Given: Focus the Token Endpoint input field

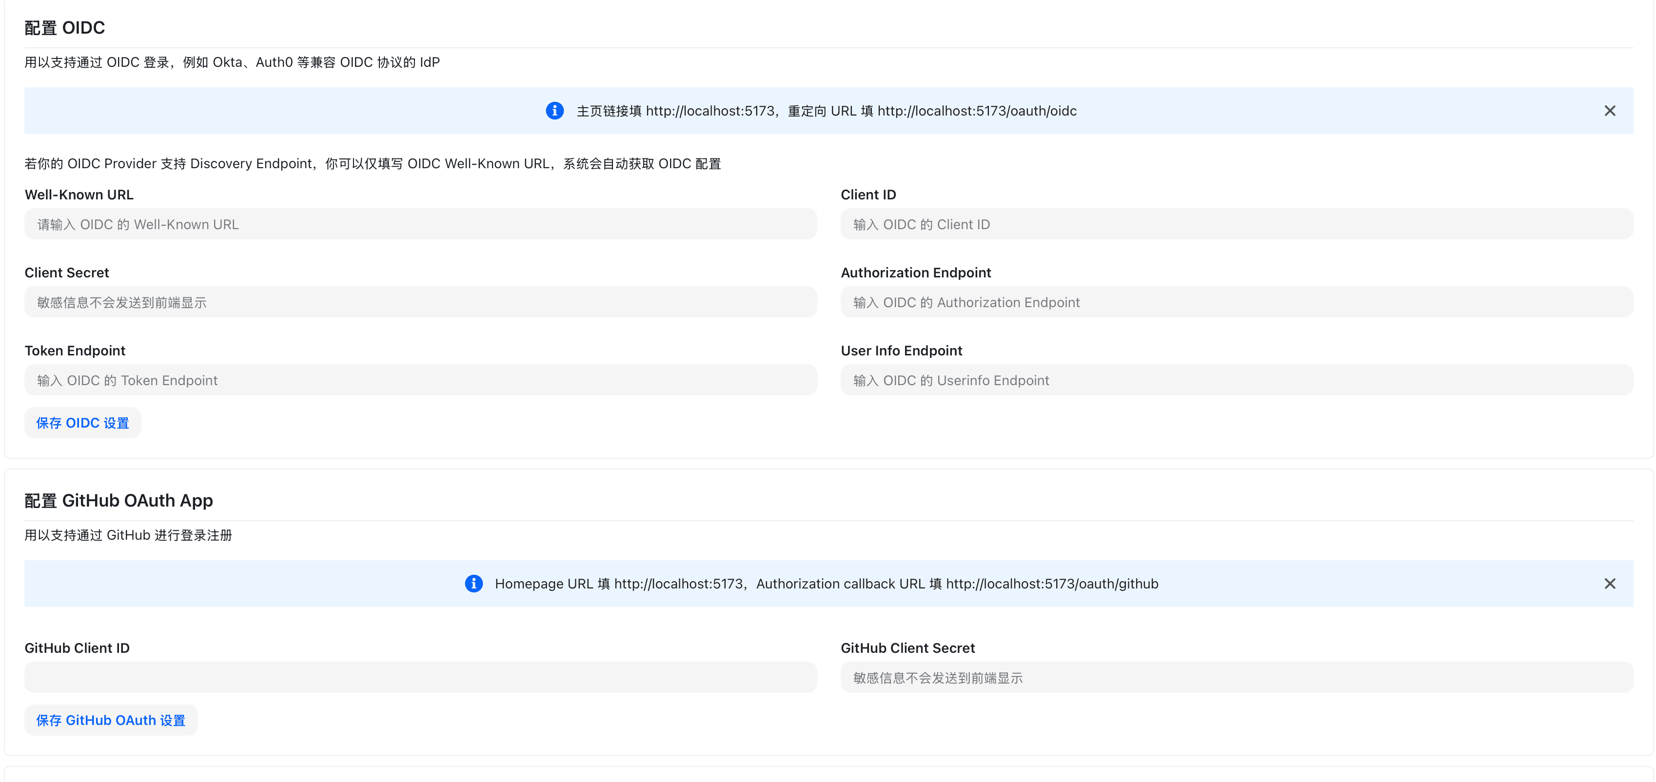Looking at the screenshot, I should coord(420,380).
